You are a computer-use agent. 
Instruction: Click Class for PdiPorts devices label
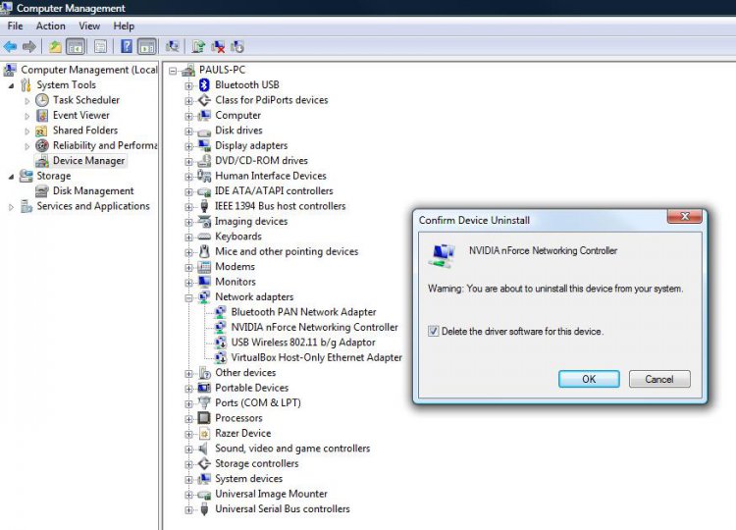[x=271, y=100]
